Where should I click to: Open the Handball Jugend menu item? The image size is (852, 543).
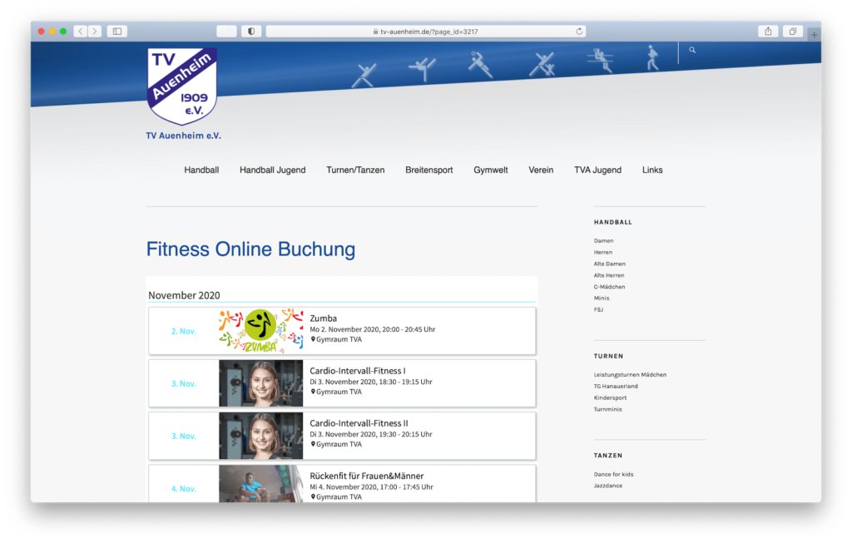coord(273,170)
